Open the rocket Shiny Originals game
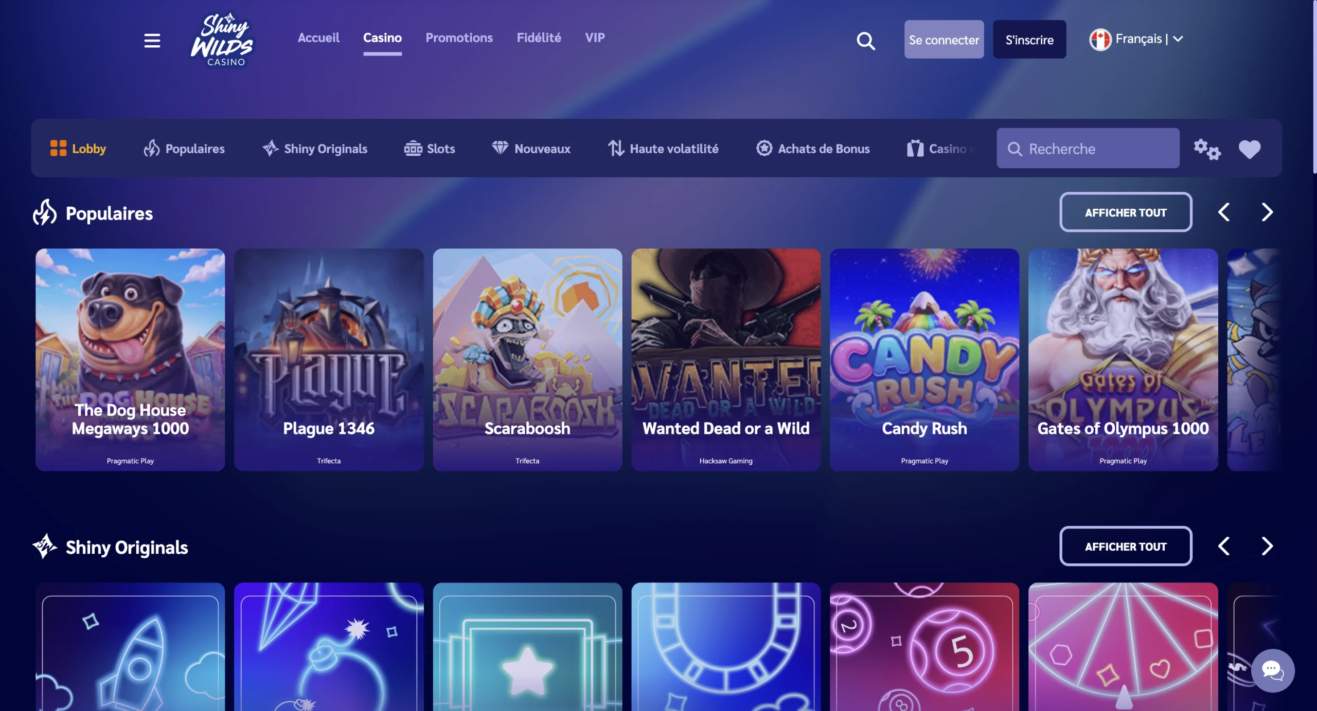Image resolution: width=1317 pixels, height=711 pixels. click(x=130, y=647)
